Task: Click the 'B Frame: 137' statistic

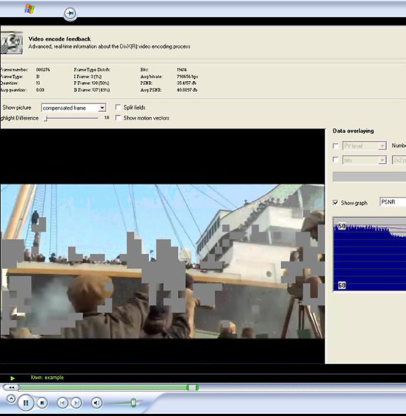Action: click(92, 90)
